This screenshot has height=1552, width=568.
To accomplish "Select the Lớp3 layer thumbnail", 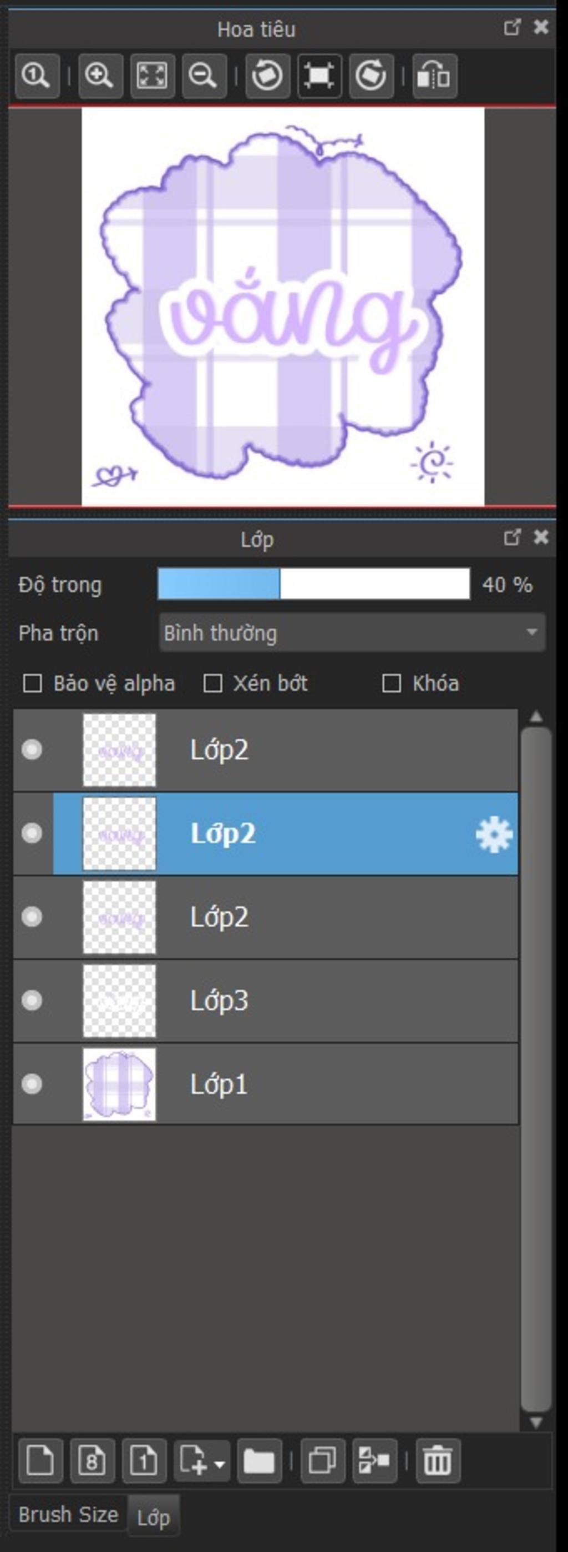I will click(x=119, y=1001).
